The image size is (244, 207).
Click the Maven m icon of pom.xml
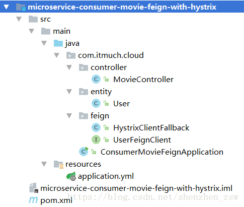click(33, 200)
